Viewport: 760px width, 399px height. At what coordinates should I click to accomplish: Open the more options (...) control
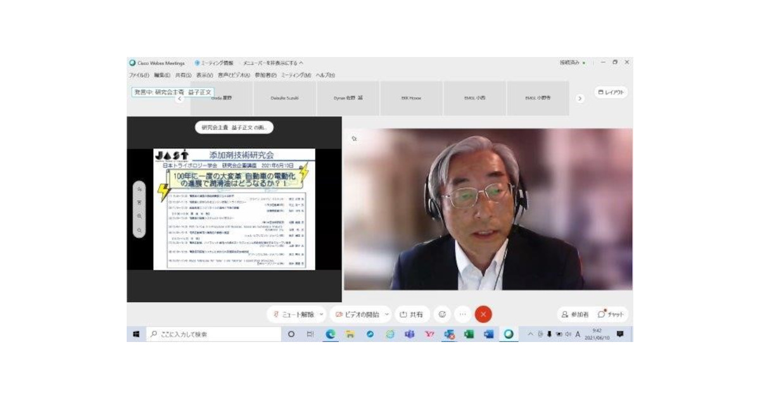pyautogui.click(x=462, y=313)
